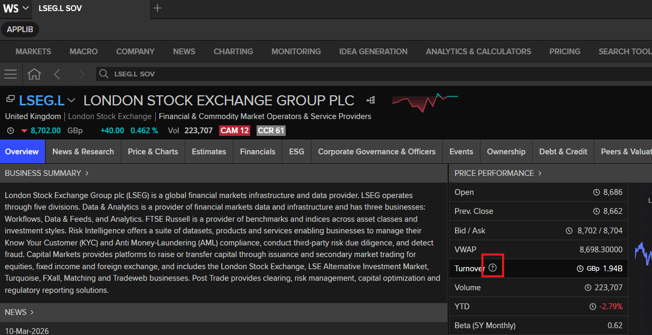Click the search field showing LSEG.L SOV
Screen dimensions: 652x335
[x=373, y=74]
